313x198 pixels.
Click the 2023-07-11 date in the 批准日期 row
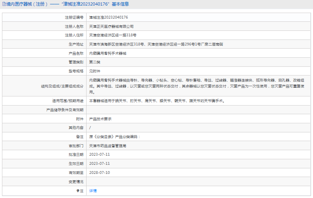pyautogui.click(x=100, y=155)
